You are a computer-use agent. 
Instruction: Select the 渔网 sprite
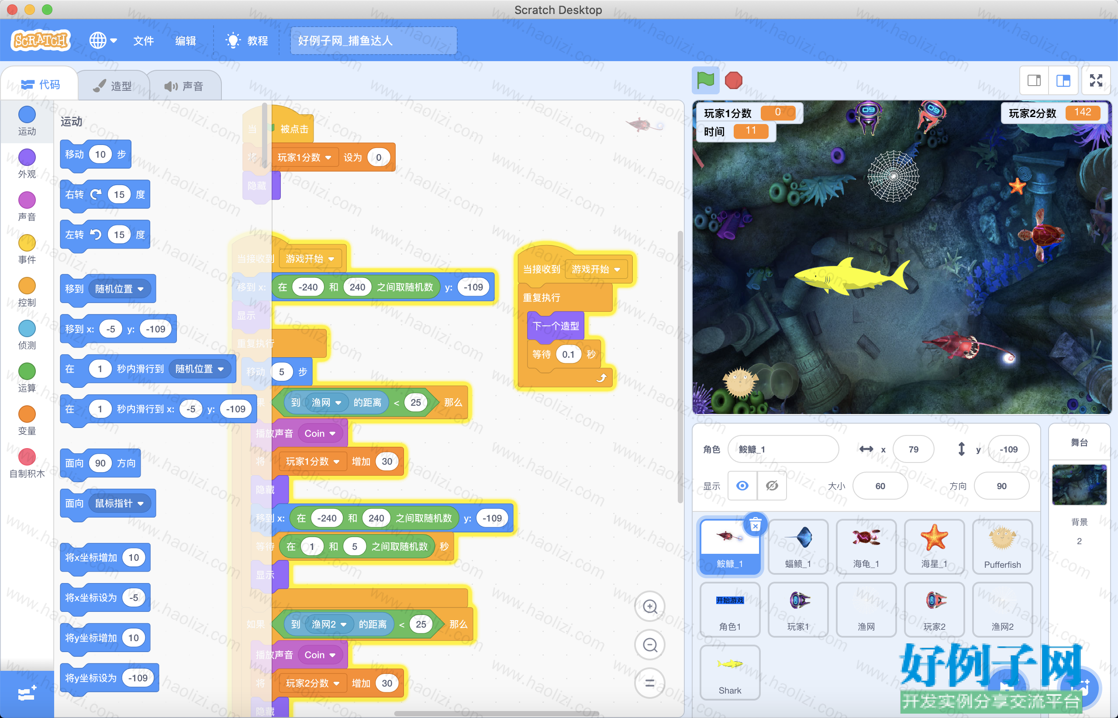[866, 609]
